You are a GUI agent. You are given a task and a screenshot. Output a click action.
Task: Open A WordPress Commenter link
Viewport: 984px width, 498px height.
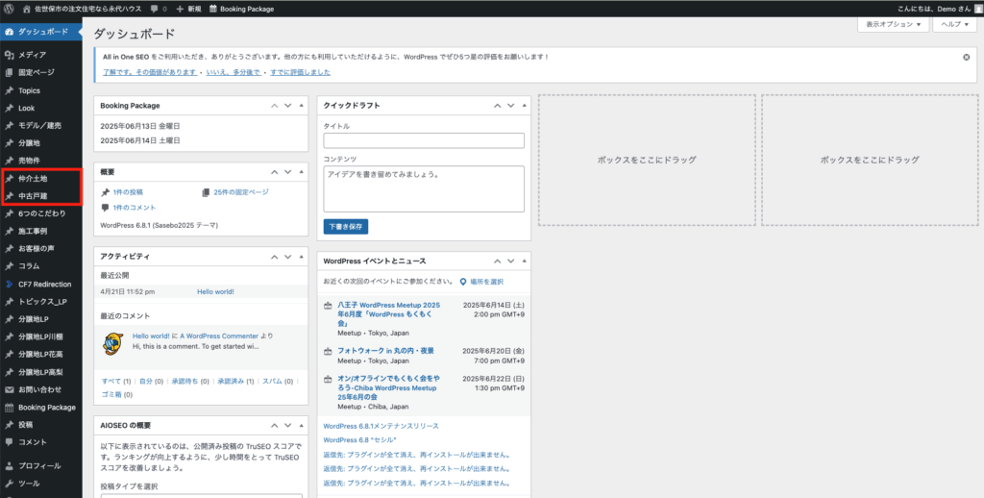coord(219,336)
